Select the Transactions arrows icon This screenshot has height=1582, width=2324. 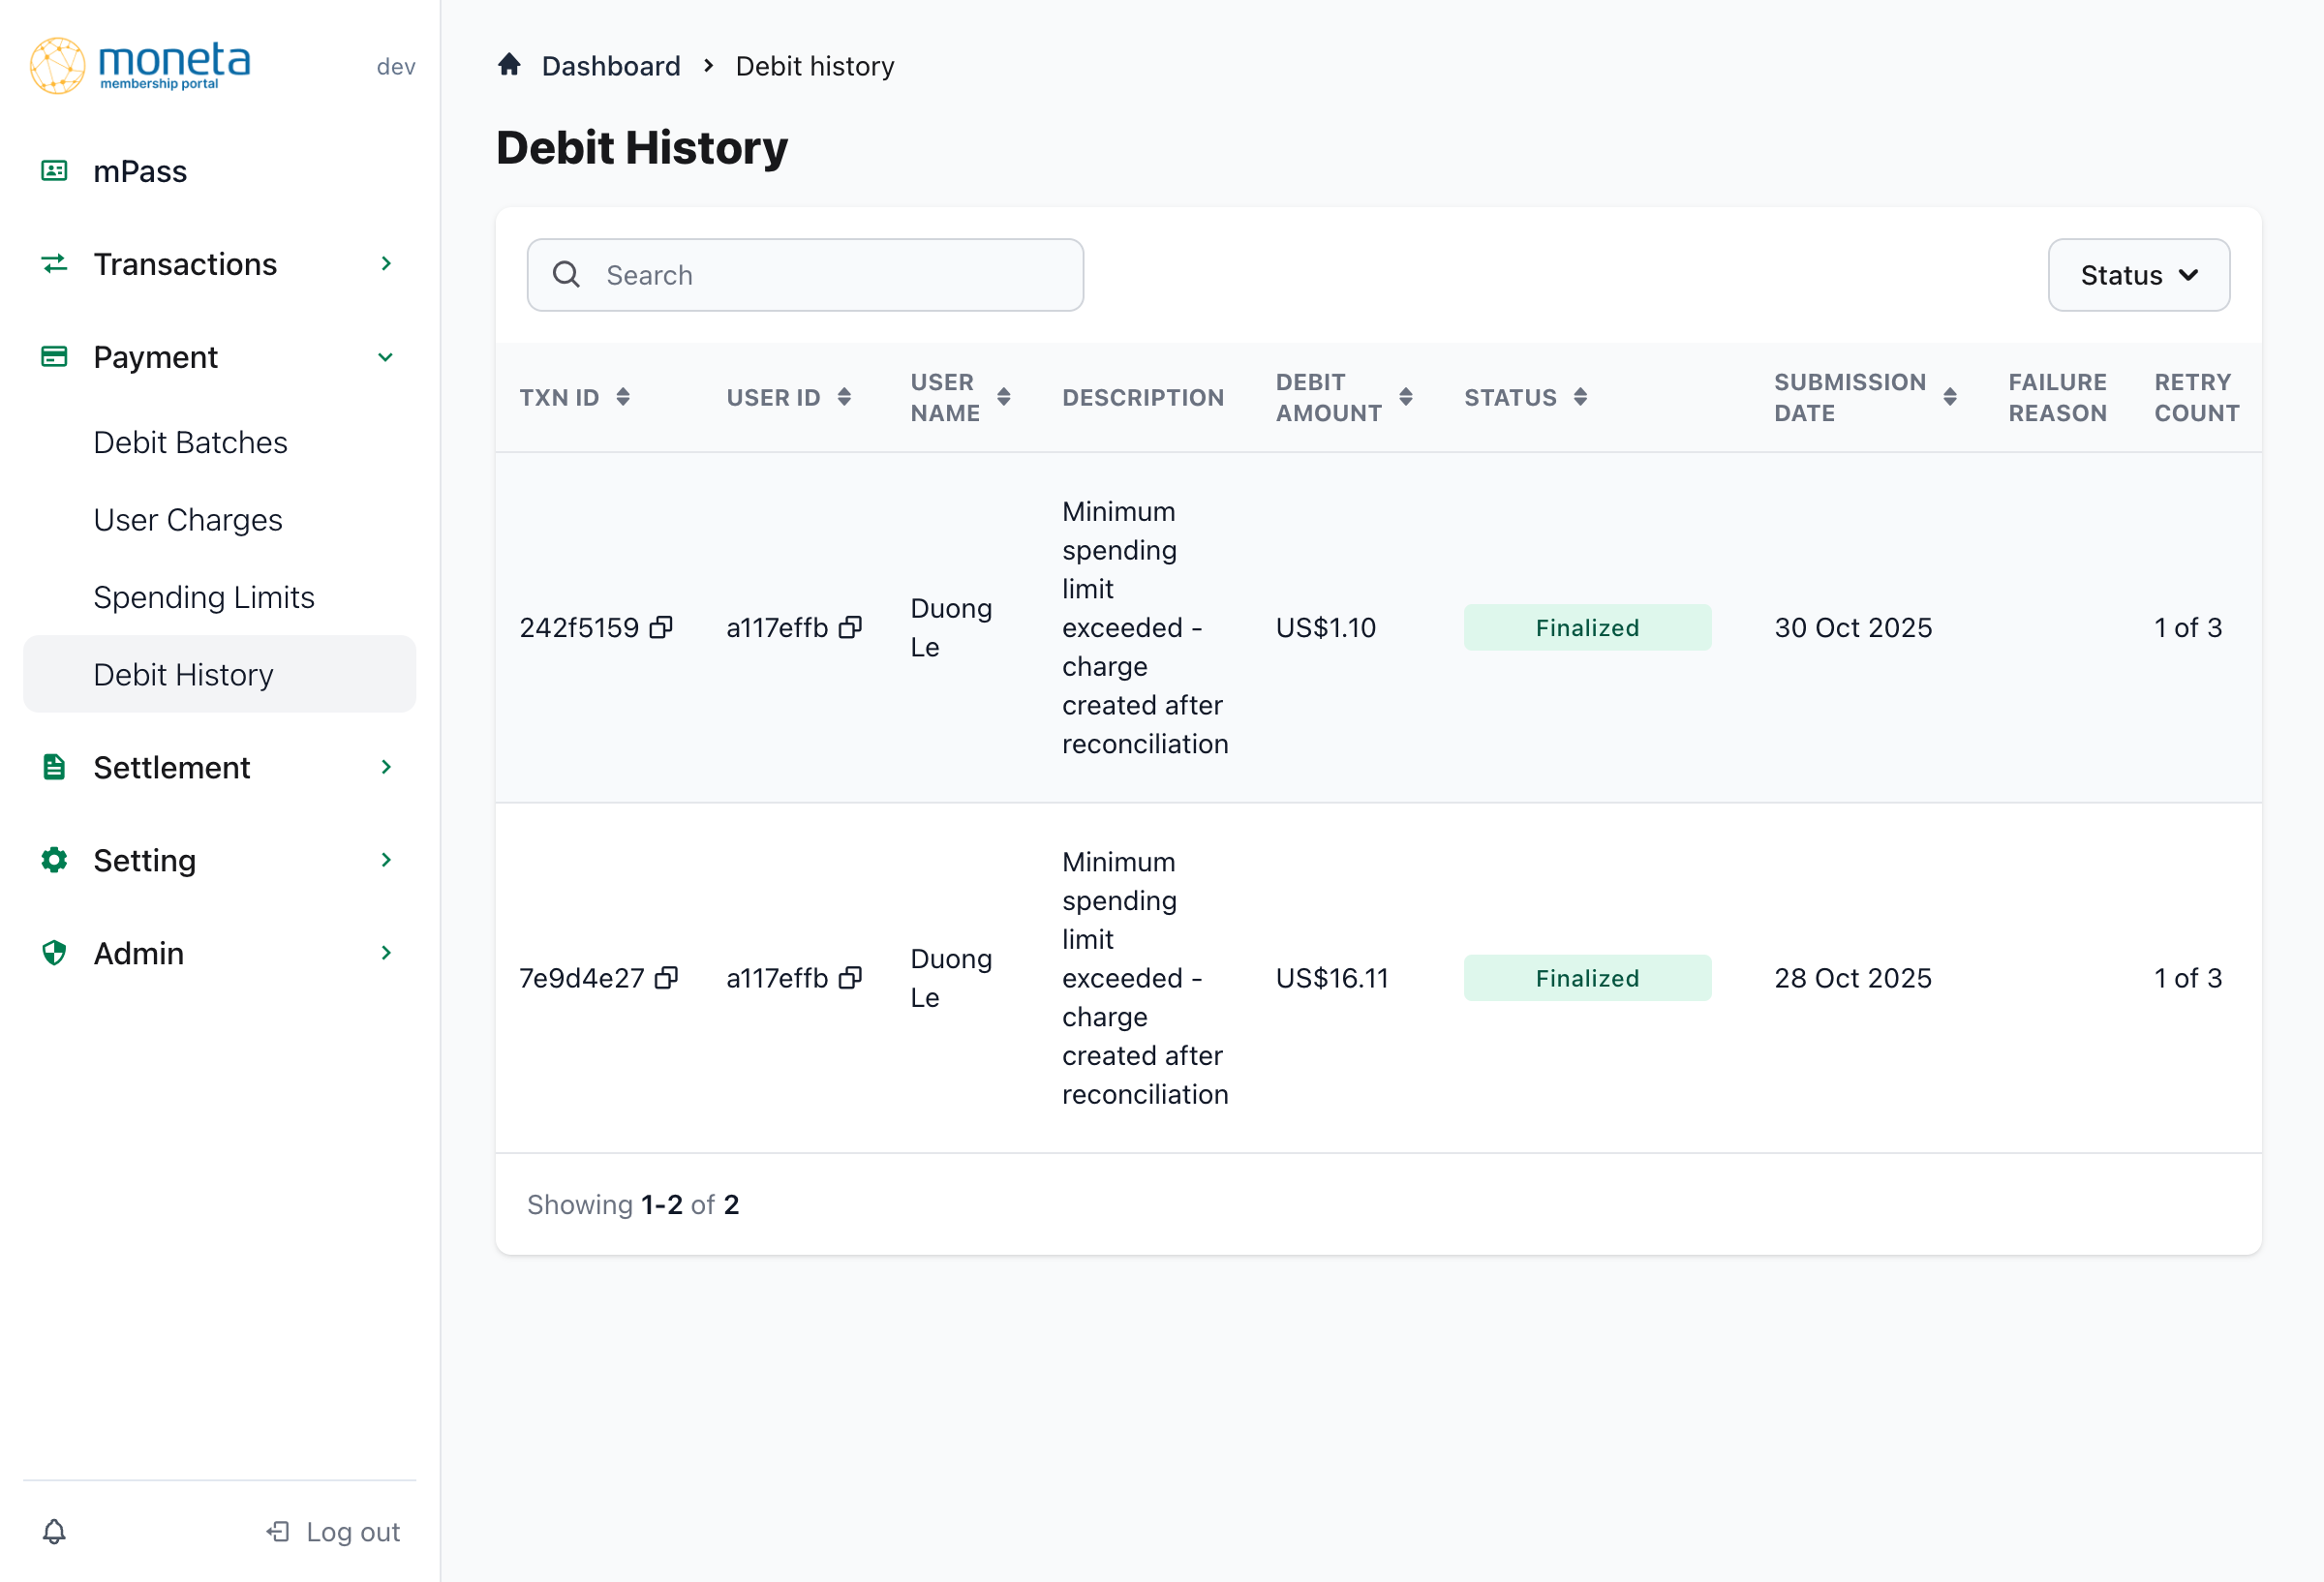point(54,263)
